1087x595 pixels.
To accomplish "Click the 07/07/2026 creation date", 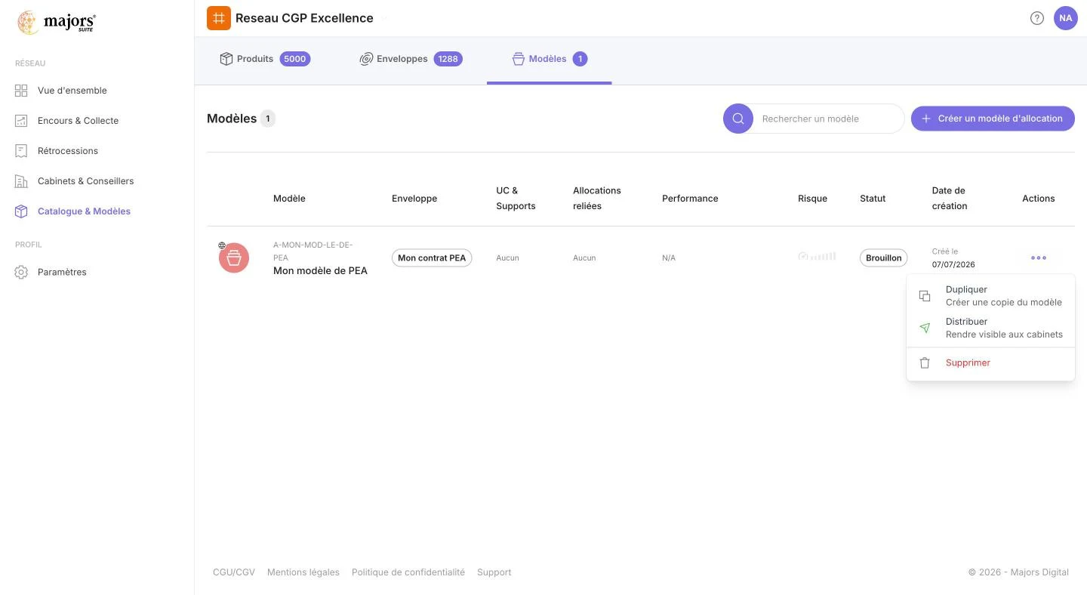I will pos(953,265).
